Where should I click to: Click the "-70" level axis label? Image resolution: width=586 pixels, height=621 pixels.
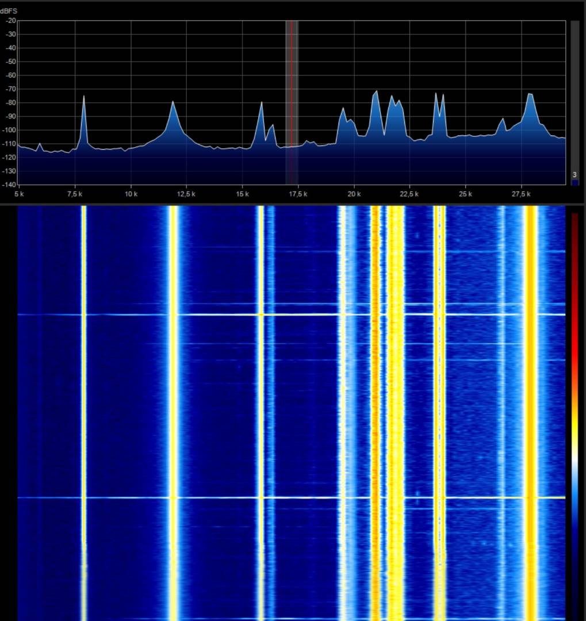10,89
